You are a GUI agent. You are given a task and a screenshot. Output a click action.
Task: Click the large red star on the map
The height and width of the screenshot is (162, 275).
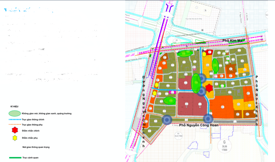[x=209, y=88]
